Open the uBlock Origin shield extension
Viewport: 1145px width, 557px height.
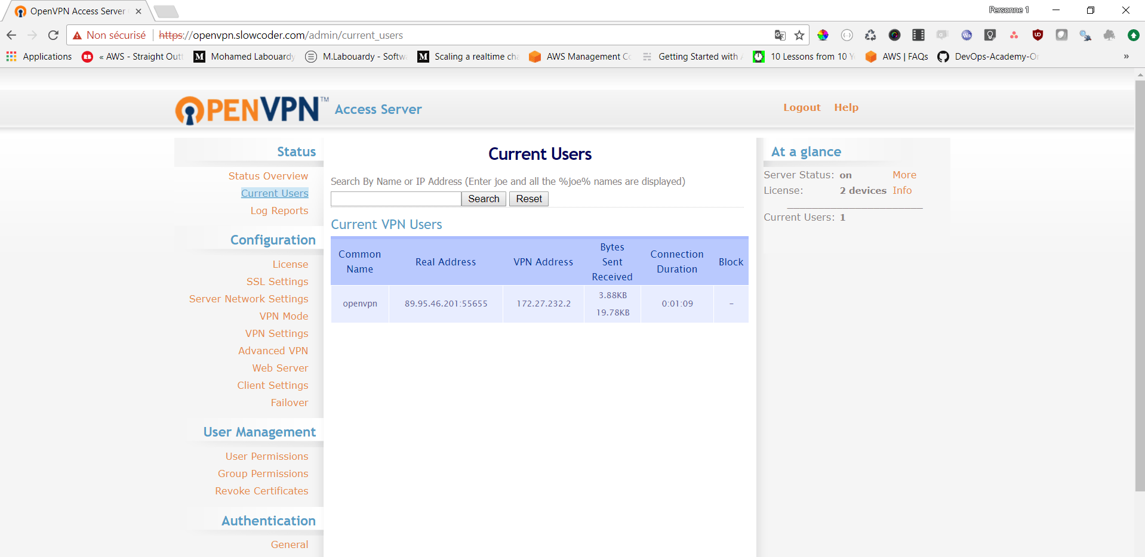[1038, 35]
